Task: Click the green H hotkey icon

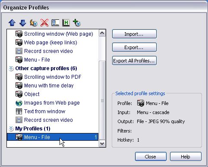Action: pos(66,23)
